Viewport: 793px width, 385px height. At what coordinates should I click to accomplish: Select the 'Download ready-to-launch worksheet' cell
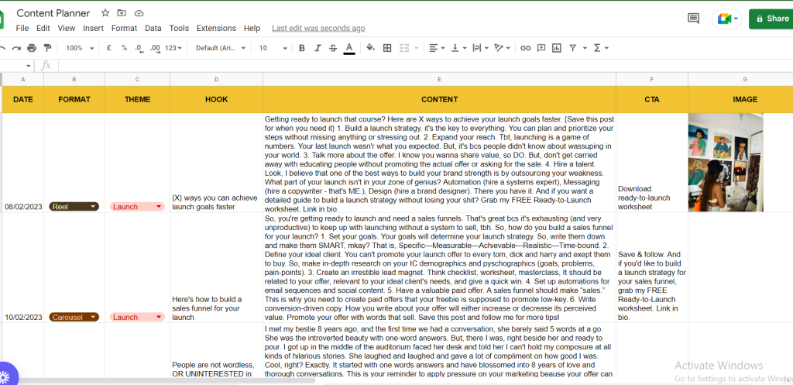652,163
